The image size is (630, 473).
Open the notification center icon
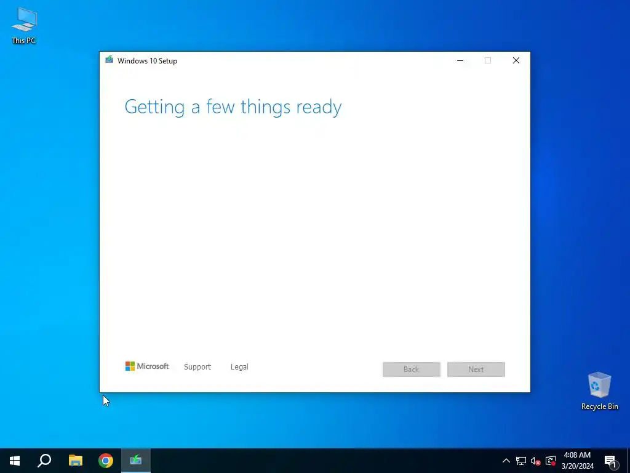click(610, 461)
